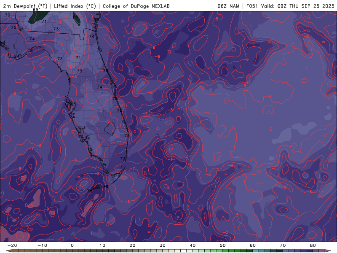Click the '0' color bar label
Screen dimensions: 337x253
click(72, 245)
